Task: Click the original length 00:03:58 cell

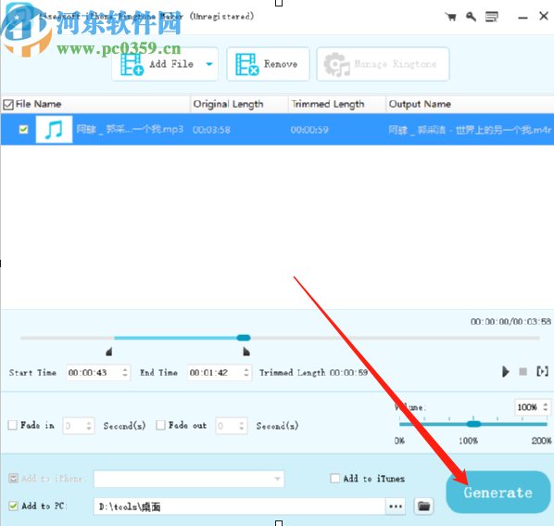Action: coord(211,130)
